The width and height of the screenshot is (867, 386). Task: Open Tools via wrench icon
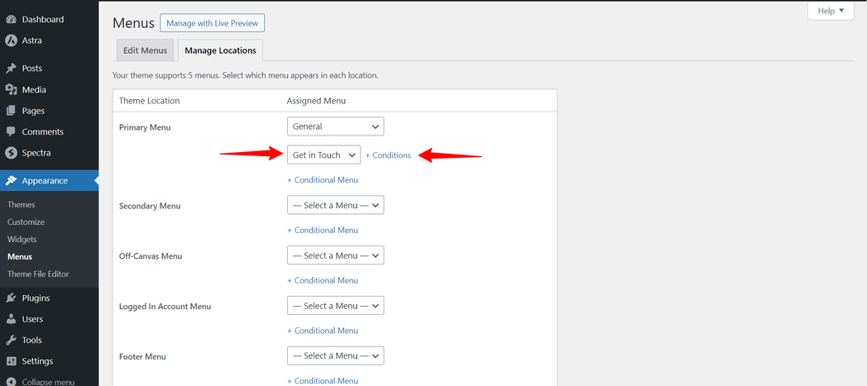(x=11, y=340)
